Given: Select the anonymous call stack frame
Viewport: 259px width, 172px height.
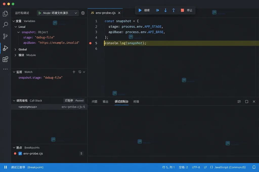Looking at the screenshot, I should tap(49, 107).
